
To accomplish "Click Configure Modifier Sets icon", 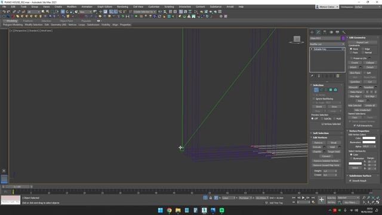I will (x=338, y=76).
